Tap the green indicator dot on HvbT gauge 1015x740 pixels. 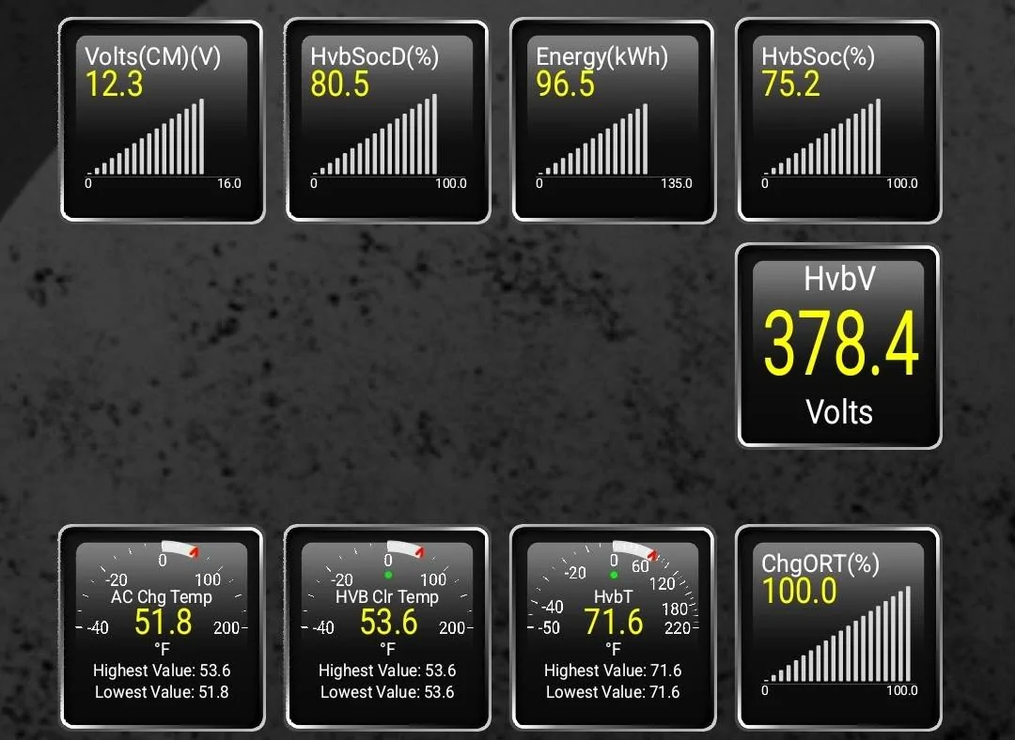tap(613, 573)
